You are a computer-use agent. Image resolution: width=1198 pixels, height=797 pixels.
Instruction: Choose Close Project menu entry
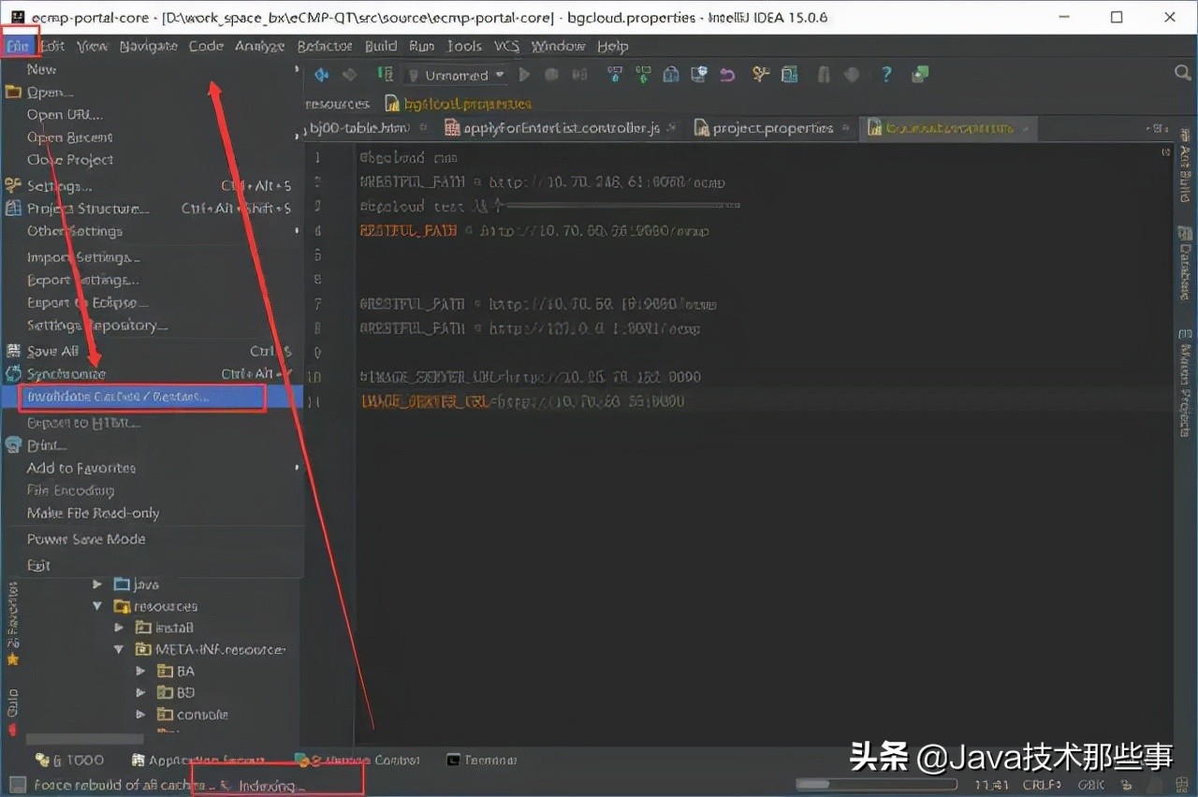(152, 159)
